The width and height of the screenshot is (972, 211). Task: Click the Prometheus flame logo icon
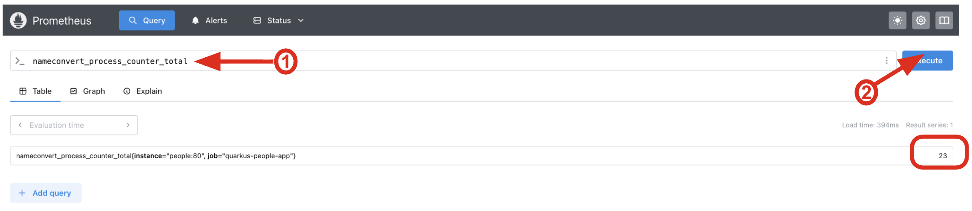click(x=18, y=21)
